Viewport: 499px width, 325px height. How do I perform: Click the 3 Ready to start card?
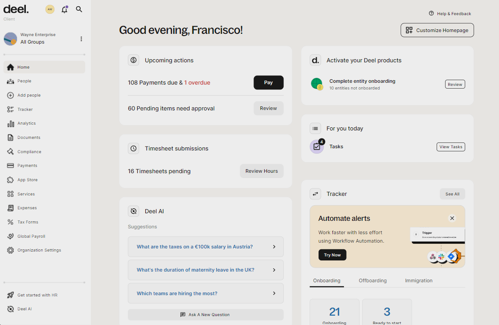point(387,312)
